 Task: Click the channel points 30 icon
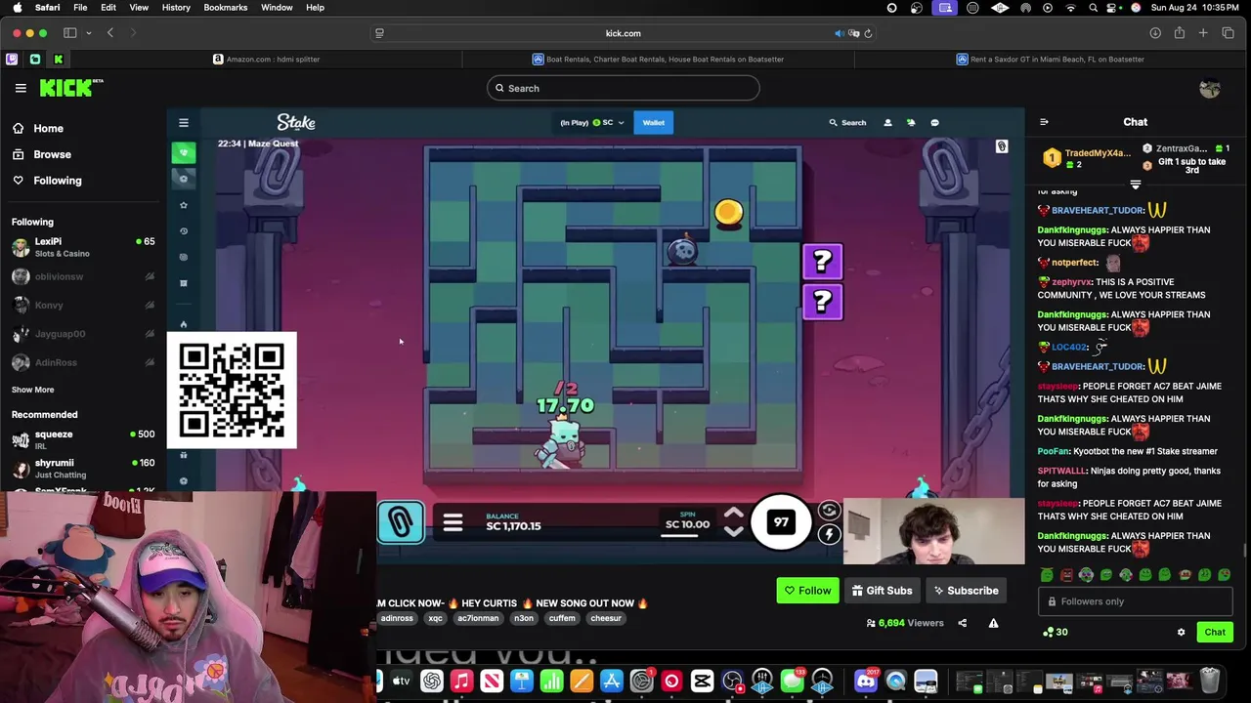coord(1056,633)
